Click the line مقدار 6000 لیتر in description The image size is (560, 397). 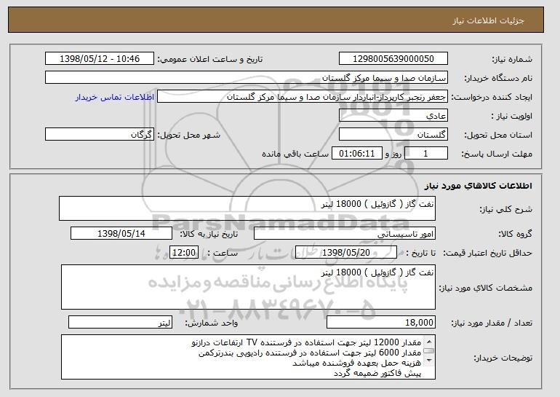pyautogui.click(x=310, y=353)
